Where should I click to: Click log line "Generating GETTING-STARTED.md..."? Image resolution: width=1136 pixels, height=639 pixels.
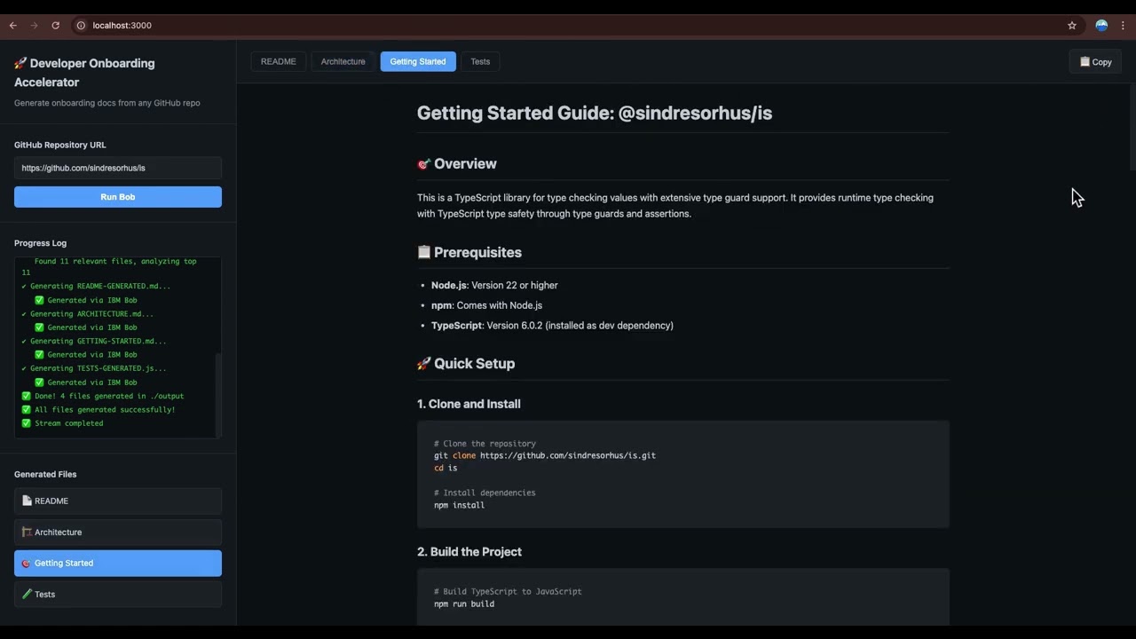tap(94, 342)
